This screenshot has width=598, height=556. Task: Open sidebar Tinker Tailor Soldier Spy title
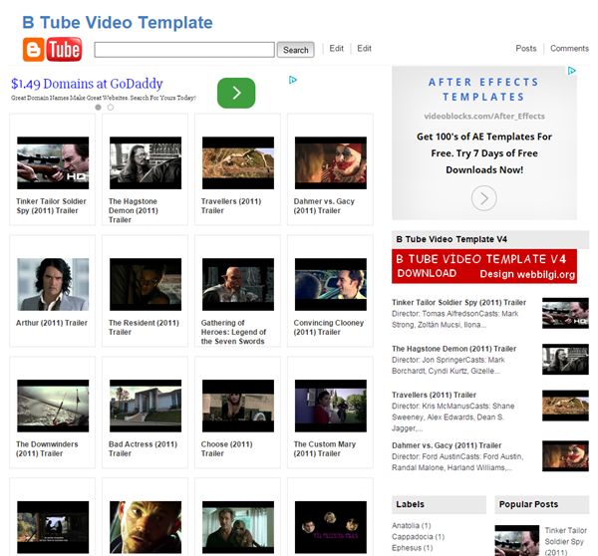point(458,302)
